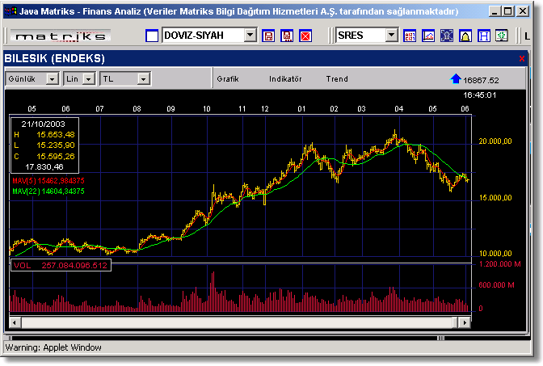Close the BILESIK (ENDEKS) chart panel
This screenshot has width=543, height=366.
521,59
